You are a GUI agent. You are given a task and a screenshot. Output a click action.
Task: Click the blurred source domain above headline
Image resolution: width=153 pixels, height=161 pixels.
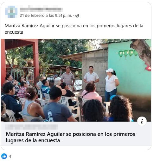[32, 127]
